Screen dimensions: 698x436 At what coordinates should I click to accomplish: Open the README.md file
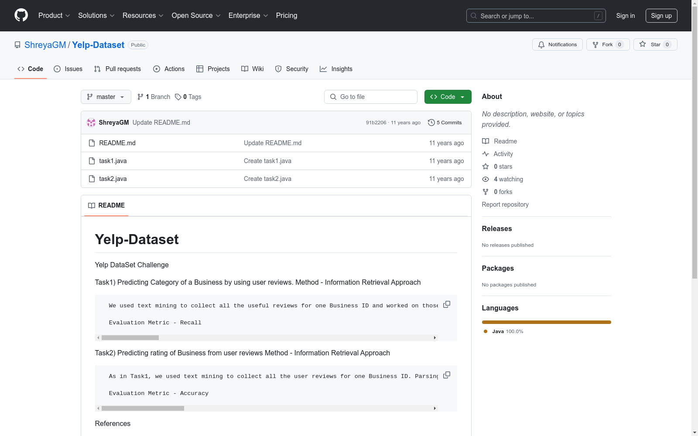[x=117, y=143]
